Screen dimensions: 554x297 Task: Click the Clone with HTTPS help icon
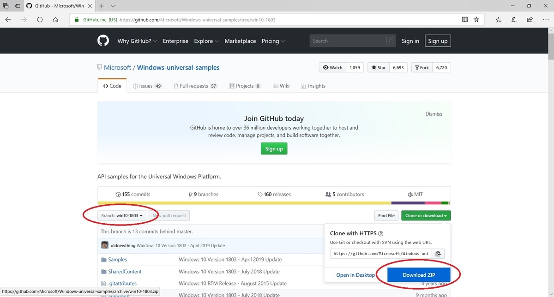(381, 234)
